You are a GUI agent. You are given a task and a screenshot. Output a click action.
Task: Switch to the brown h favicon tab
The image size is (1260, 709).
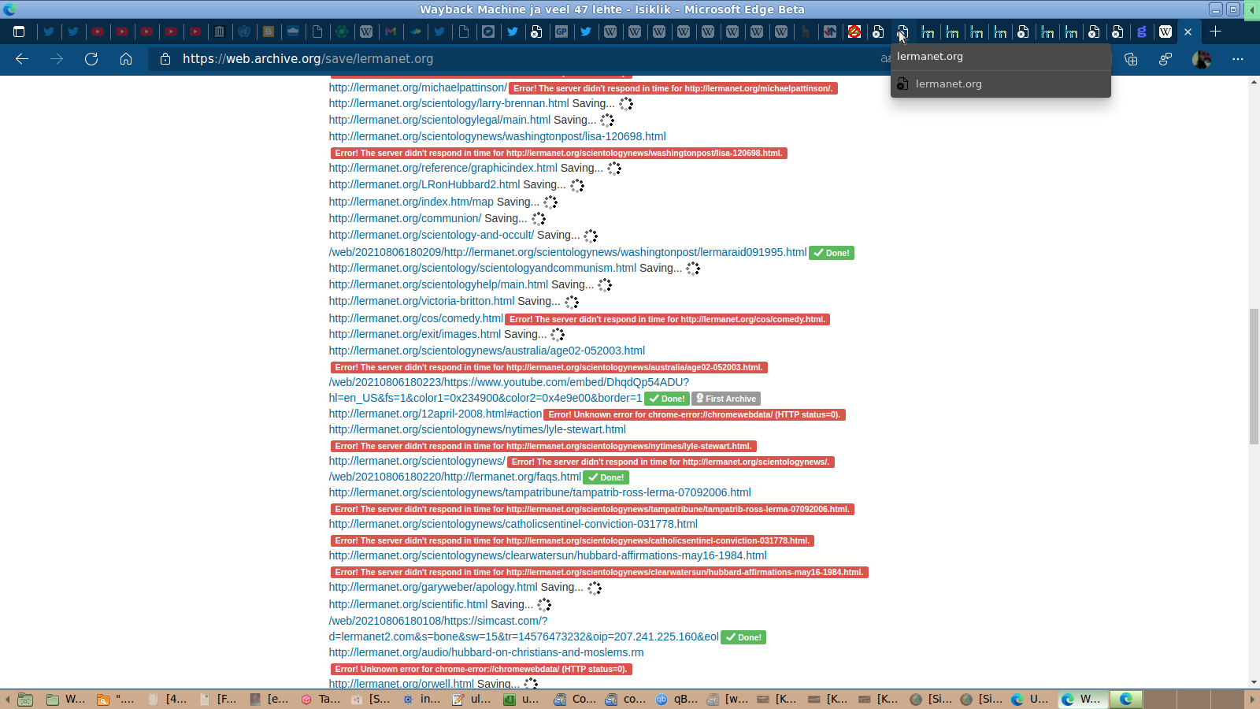pyautogui.click(x=806, y=32)
